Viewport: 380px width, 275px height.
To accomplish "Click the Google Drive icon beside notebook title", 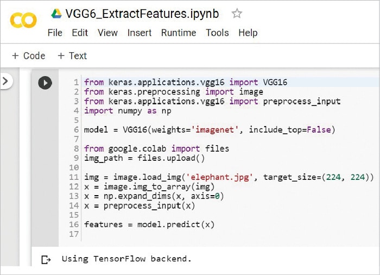I will [x=56, y=14].
